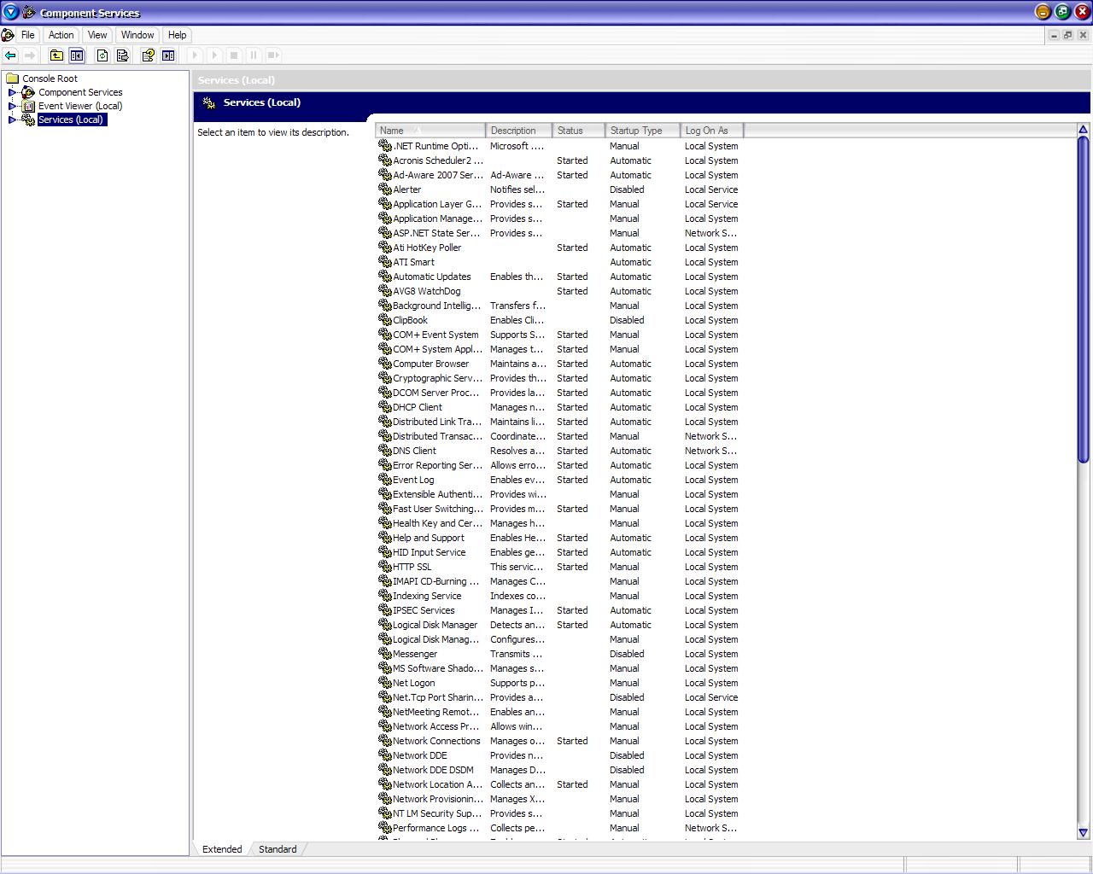
Task: Click the Component Services tree node icon
Action: click(28, 92)
